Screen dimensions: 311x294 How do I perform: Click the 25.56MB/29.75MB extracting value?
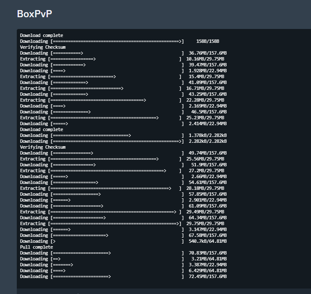click(x=205, y=159)
